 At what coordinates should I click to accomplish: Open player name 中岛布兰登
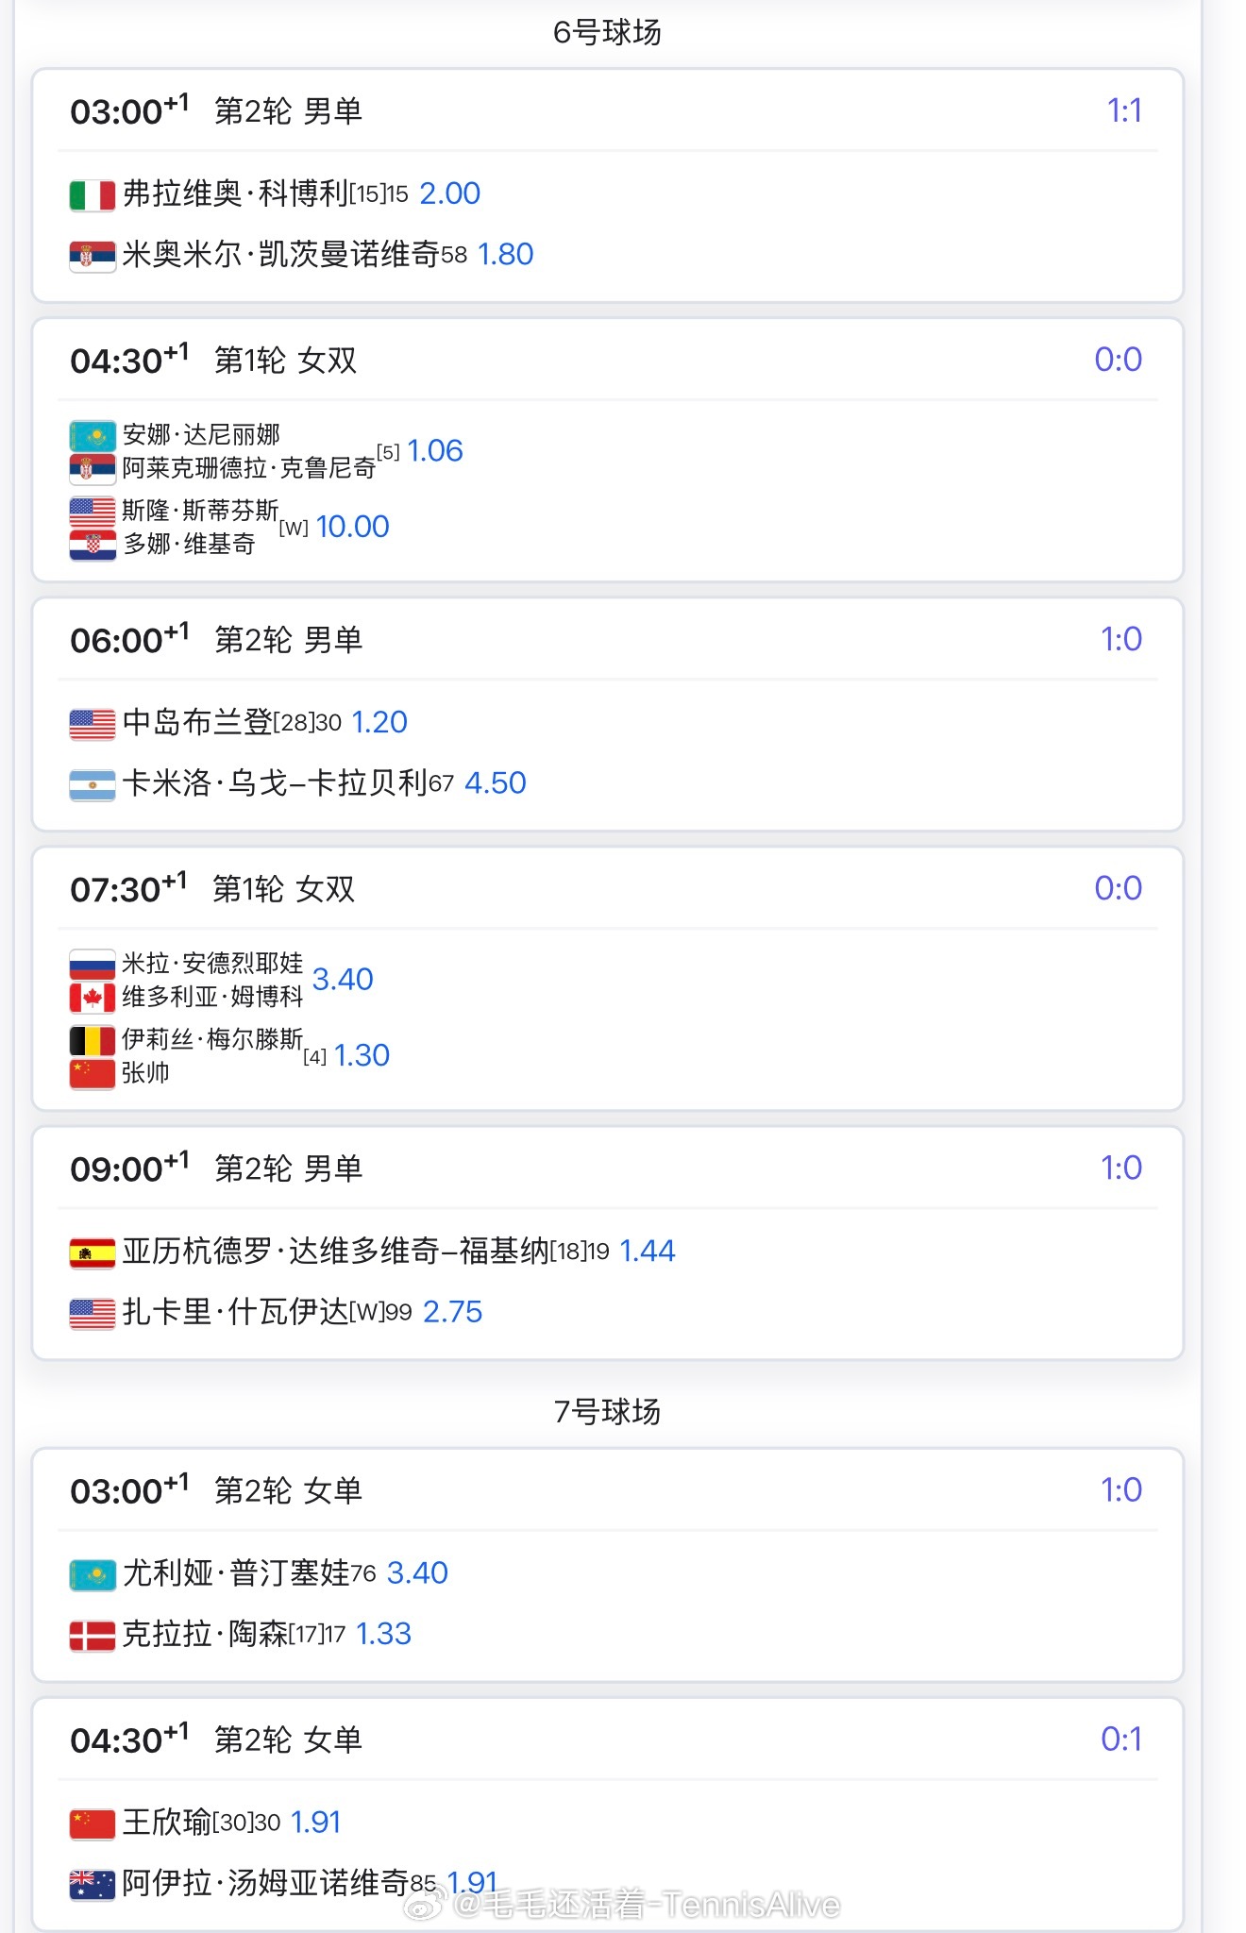tap(197, 722)
